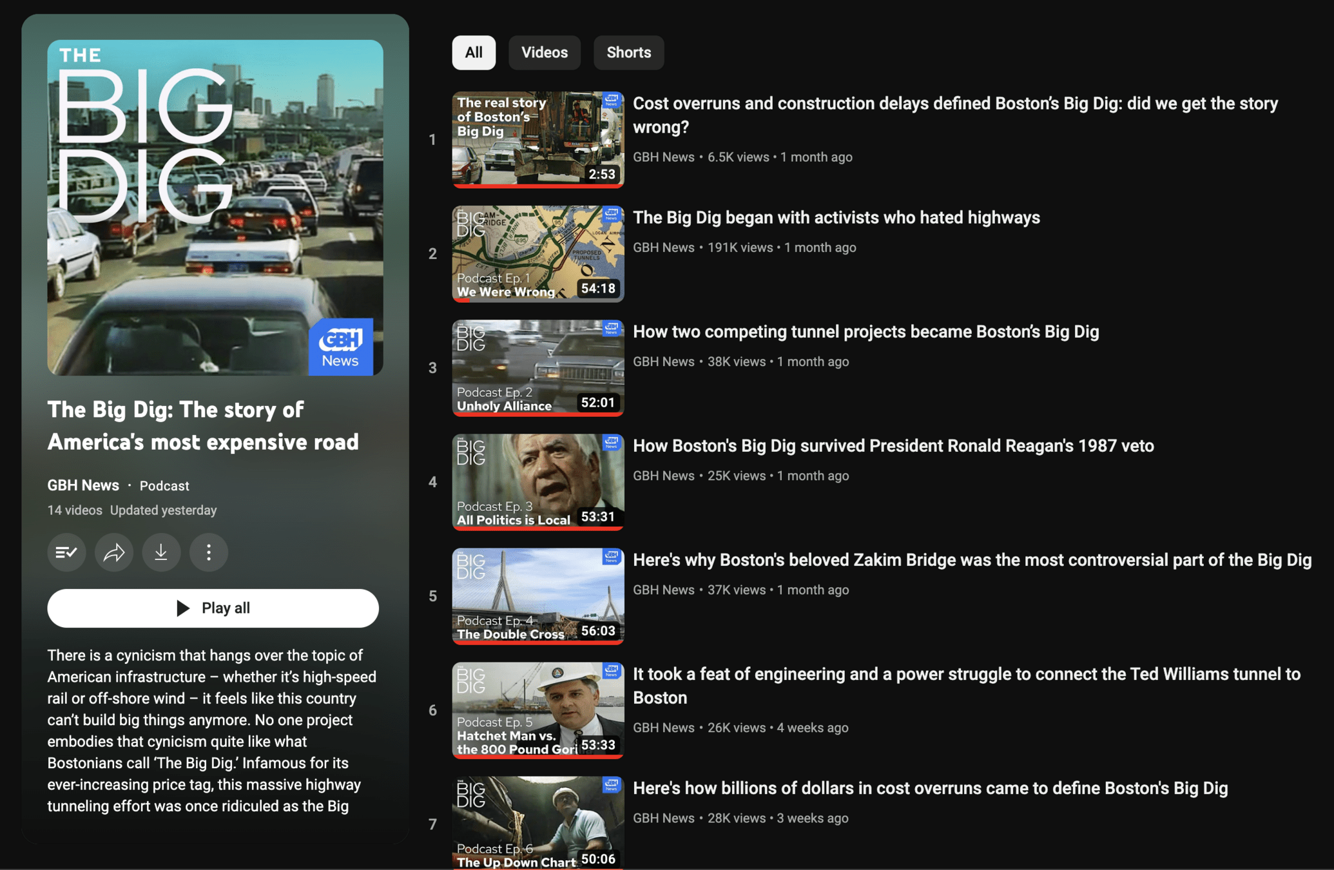Open 'The Up Down Chart' episode thumbnail
1334x870 pixels.
coord(537,823)
